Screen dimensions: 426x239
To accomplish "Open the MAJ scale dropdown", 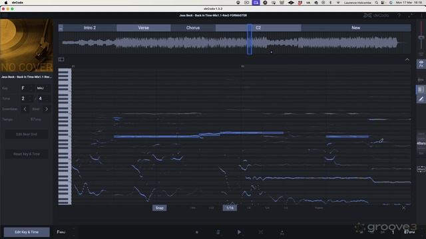I will (43, 88).
